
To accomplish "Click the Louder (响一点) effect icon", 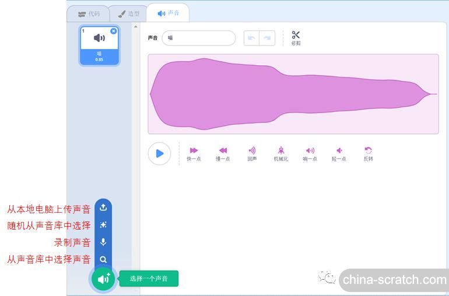I will click(310, 151).
